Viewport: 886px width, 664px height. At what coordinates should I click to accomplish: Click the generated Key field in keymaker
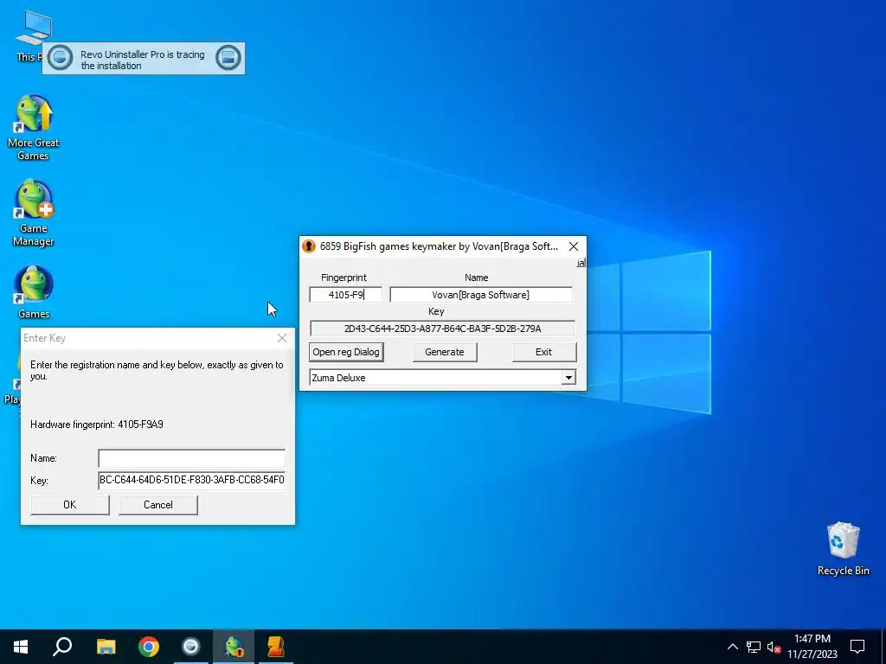click(x=442, y=329)
